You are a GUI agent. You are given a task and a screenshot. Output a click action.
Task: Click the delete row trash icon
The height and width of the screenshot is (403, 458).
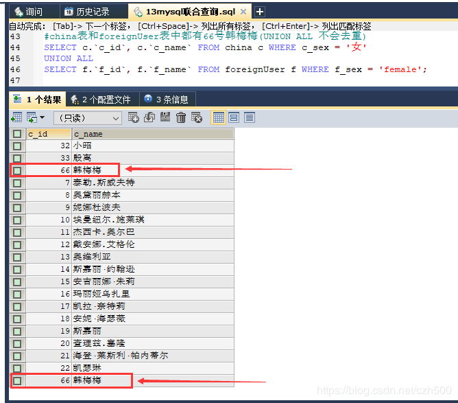[x=181, y=117]
